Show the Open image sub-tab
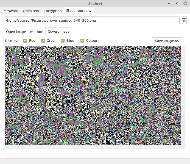The width and height of the screenshot is (190, 164). pyautogui.click(x=16, y=32)
